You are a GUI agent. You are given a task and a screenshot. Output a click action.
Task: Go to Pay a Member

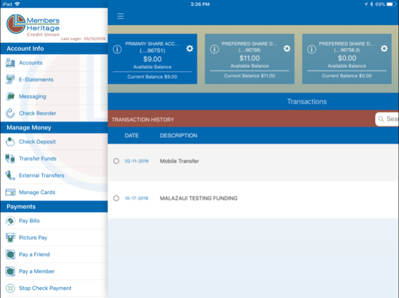[x=54, y=271]
